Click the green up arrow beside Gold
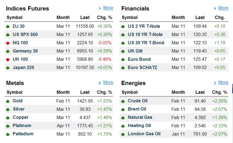The width and height of the screenshot is (233, 143). pyautogui.click(x=8, y=101)
